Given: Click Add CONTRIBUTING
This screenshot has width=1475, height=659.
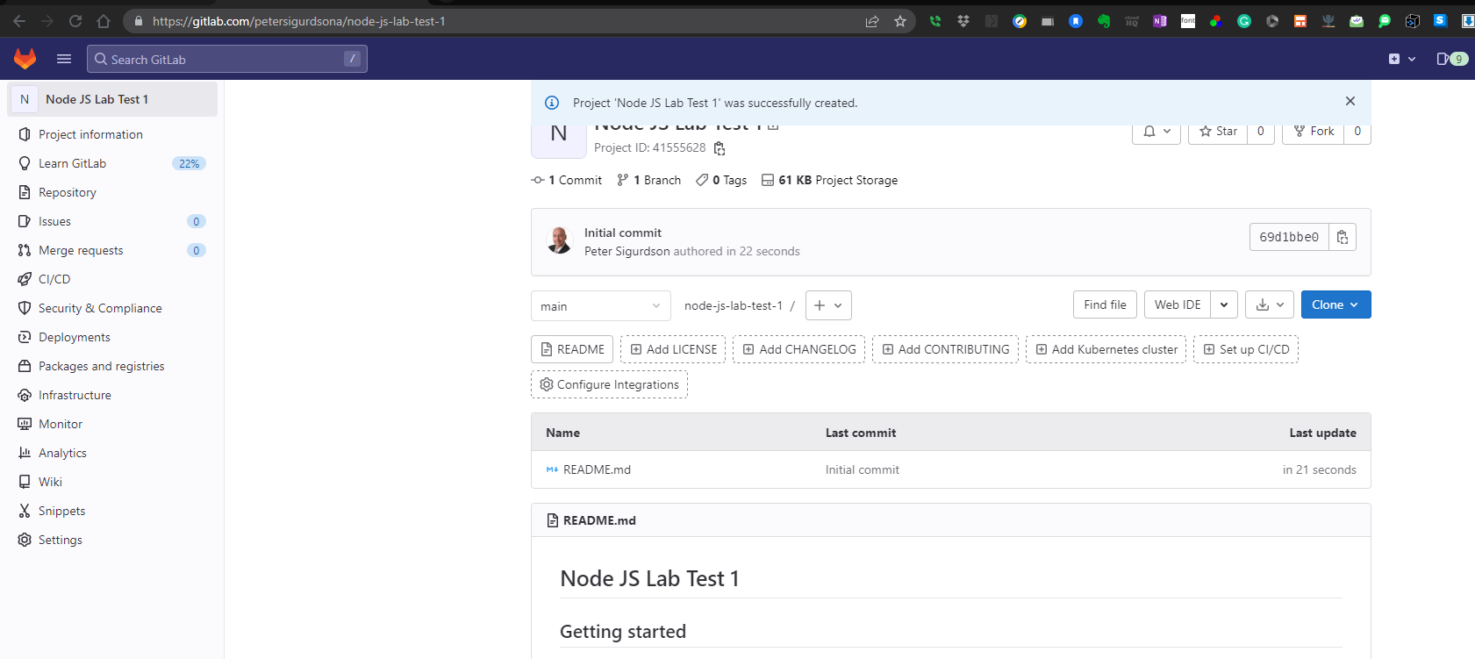Looking at the screenshot, I should pos(945,349).
